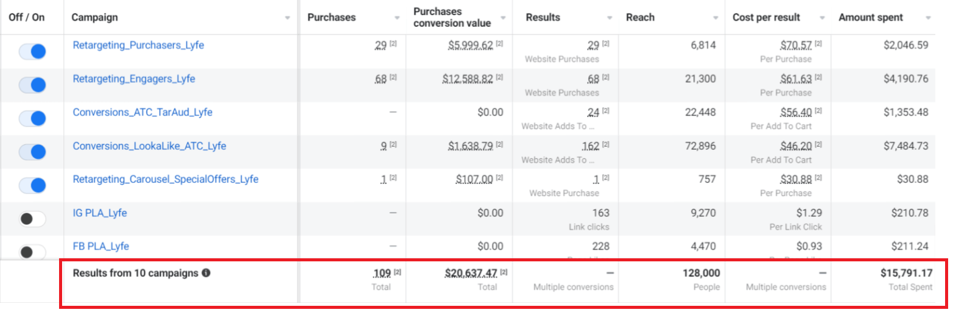
Task: Click the IG PLA_Lyfe campaign link
Action: pos(100,213)
